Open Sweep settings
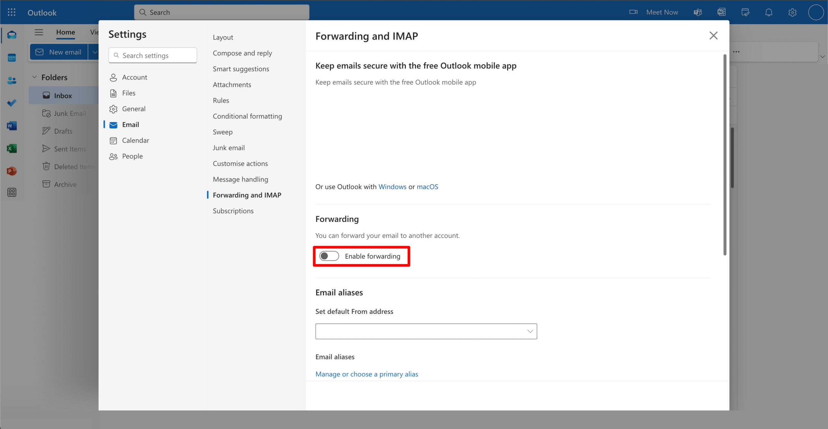The image size is (828, 429). tap(223, 132)
